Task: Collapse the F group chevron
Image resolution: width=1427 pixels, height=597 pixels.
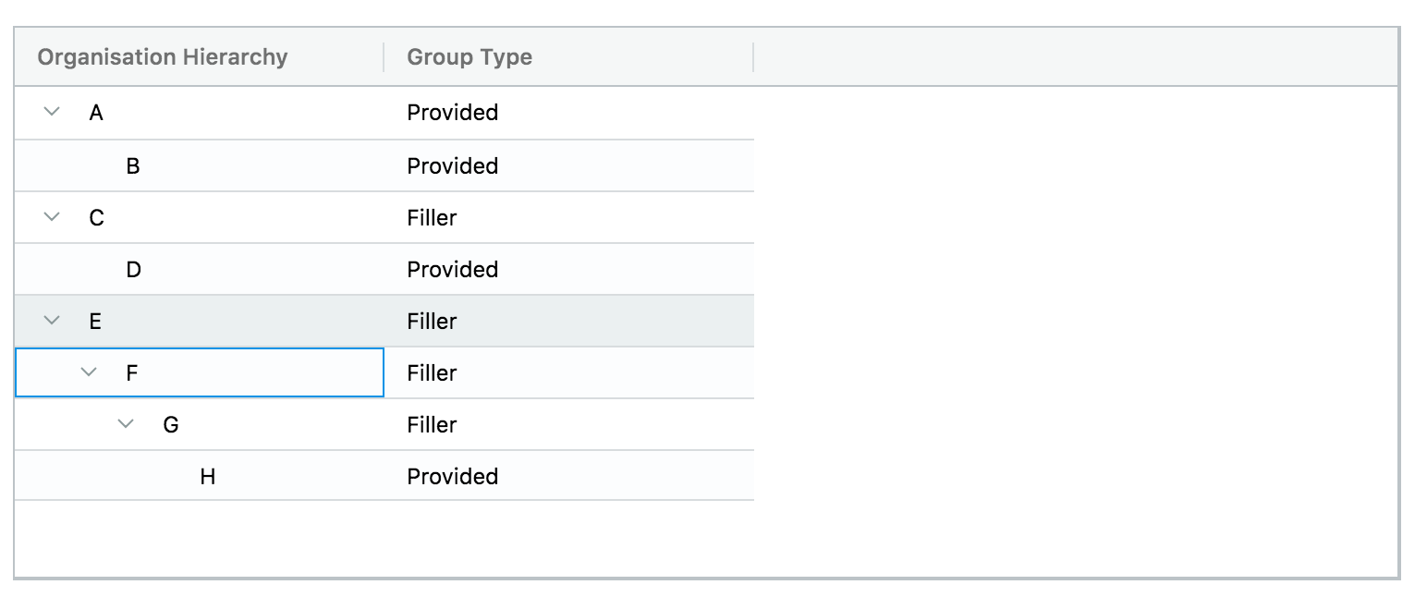Action: pyautogui.click(x=89, y=372)
